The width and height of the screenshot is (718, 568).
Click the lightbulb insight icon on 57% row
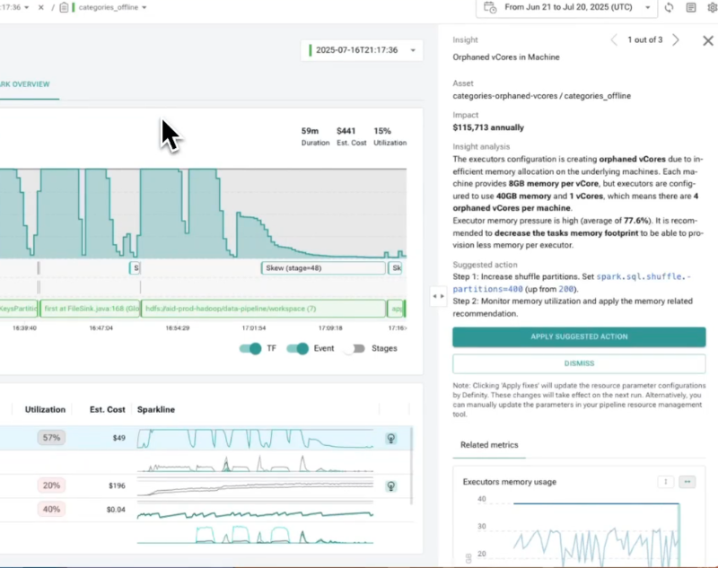[x=391, y=439]
